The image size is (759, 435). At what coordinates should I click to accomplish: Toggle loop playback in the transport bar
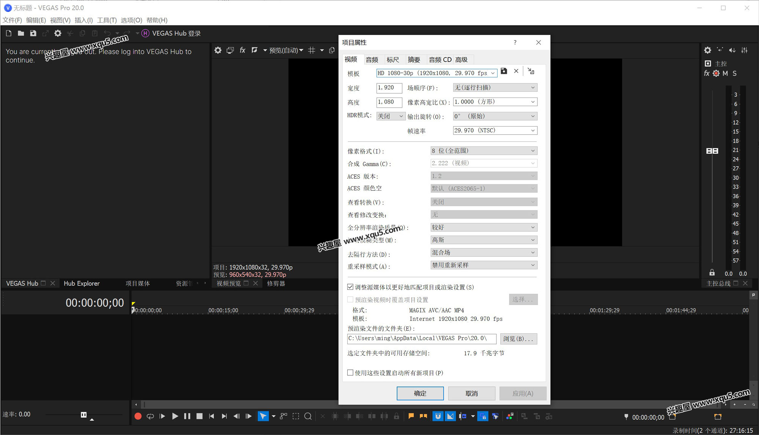[150, 416]
